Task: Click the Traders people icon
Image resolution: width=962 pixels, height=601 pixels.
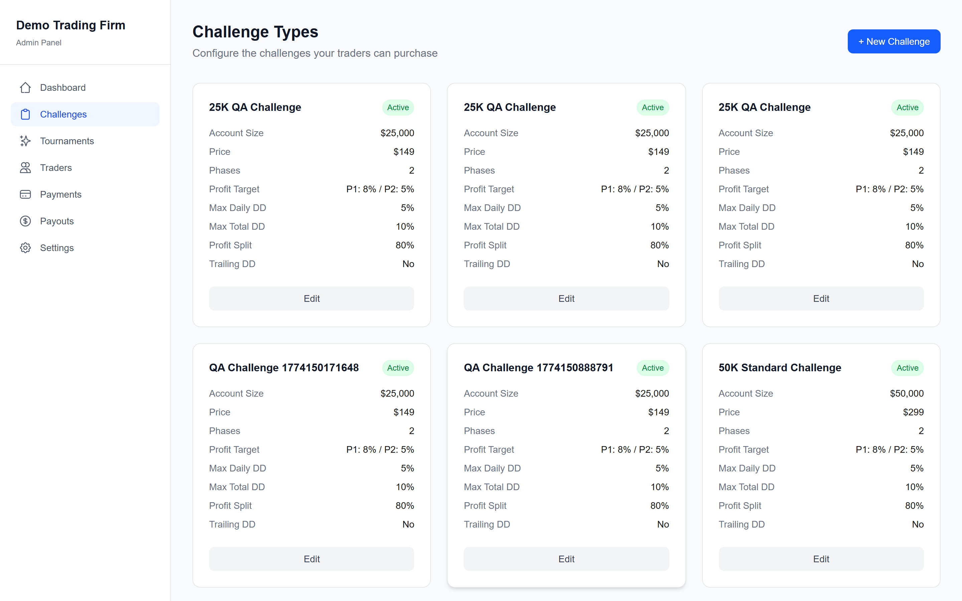Action: coord(25,167)
